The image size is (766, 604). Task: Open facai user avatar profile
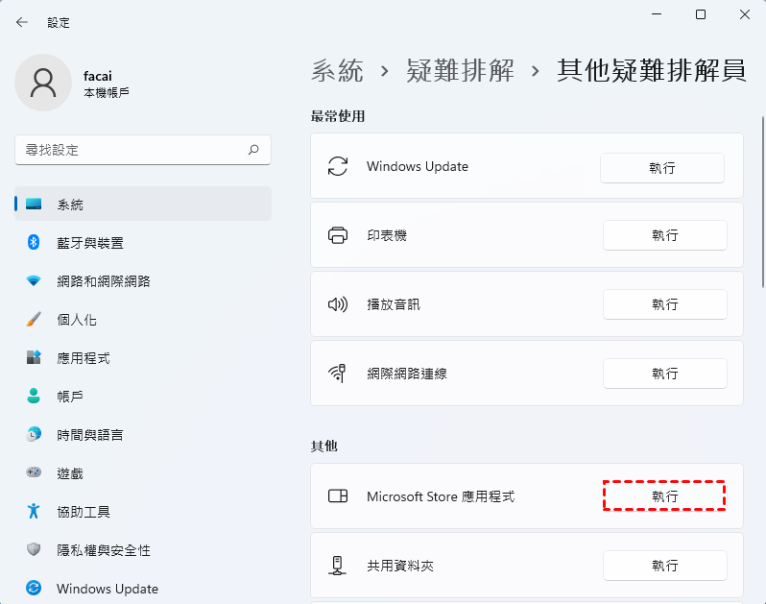pyautogui.click(x=43, y=83)
